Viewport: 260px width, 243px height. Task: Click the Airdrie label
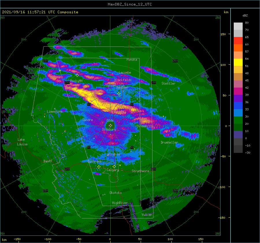click(x=114, y=154)
